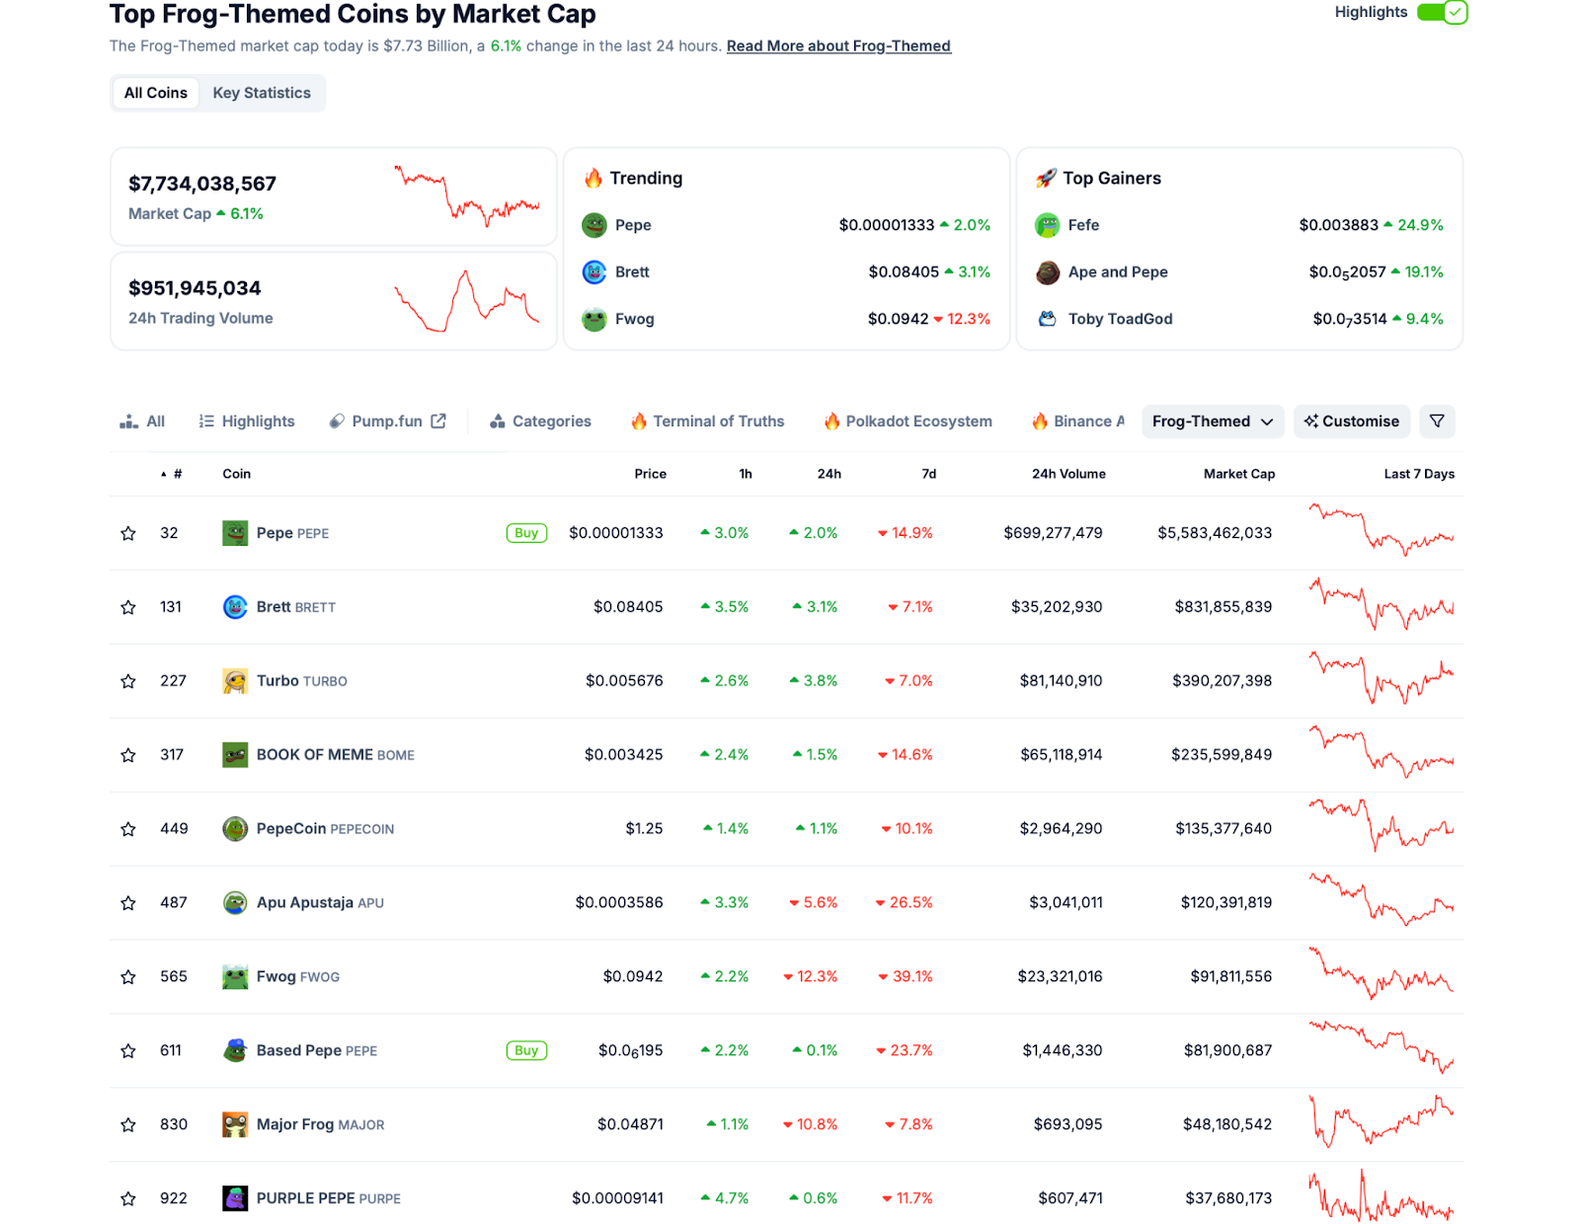Select the Highlights filter tab

[x=247, y=421]
